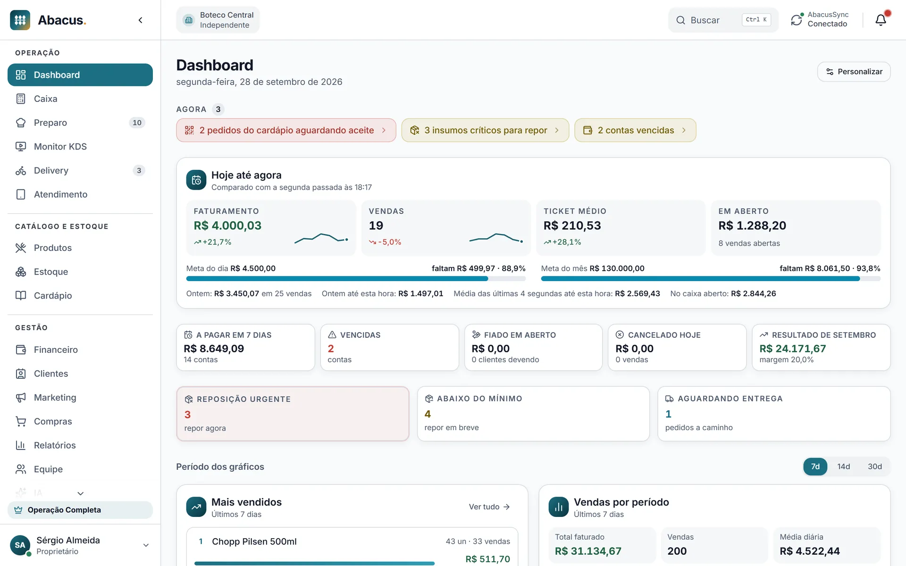The width and height of the screenshot is (906, 566).
Task: Open insumos críticos alert chevron
Action: click(x=557, y=130)
